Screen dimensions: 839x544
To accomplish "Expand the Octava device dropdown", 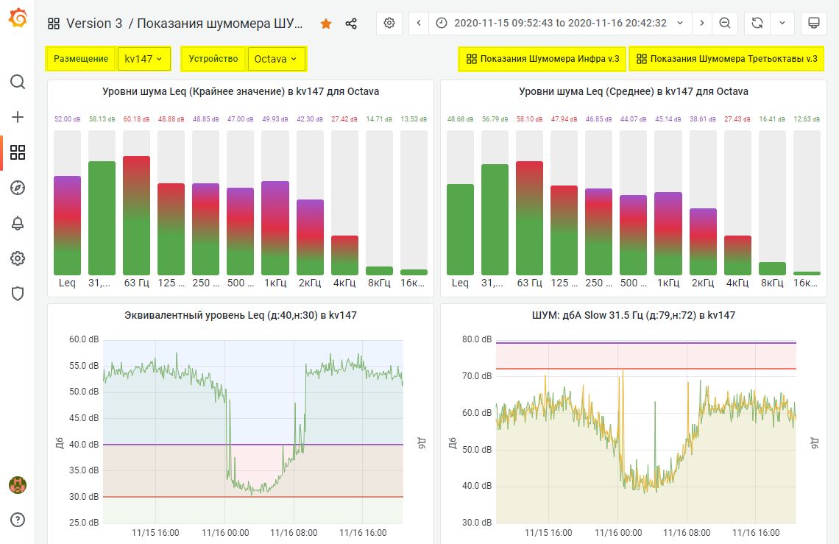I will pos(276,59).
